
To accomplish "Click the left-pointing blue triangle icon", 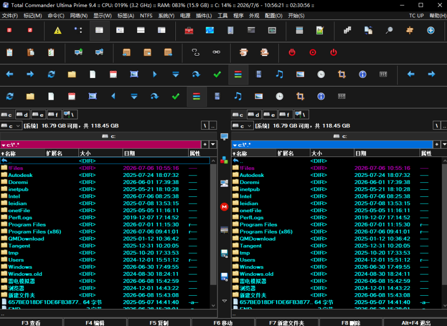I will [x=113, y=96].
